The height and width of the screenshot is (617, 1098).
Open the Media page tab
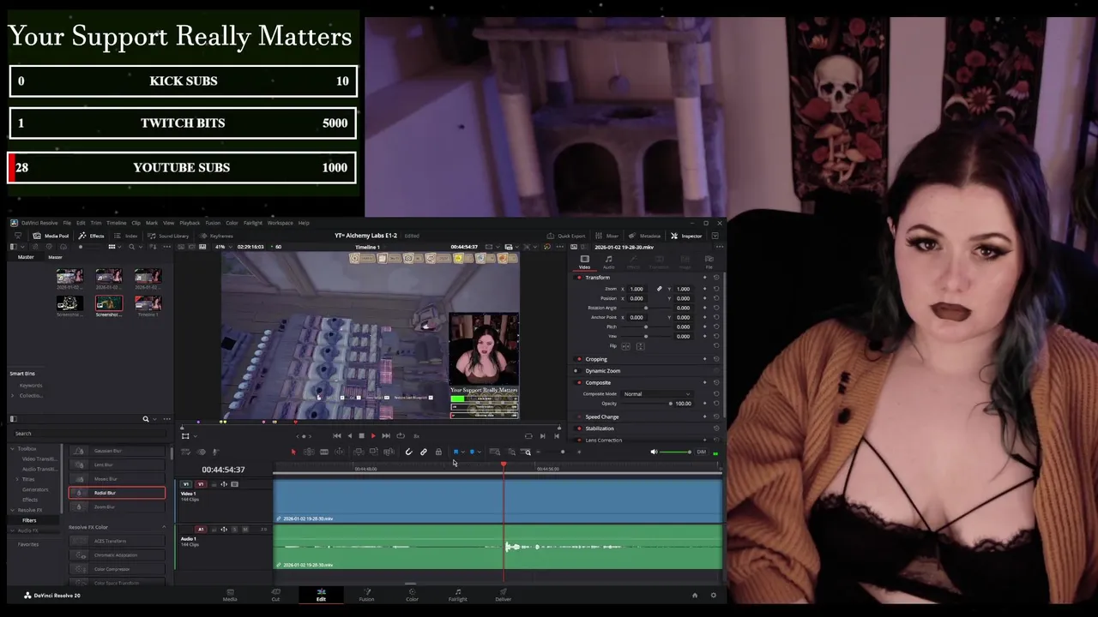(230, 594)
